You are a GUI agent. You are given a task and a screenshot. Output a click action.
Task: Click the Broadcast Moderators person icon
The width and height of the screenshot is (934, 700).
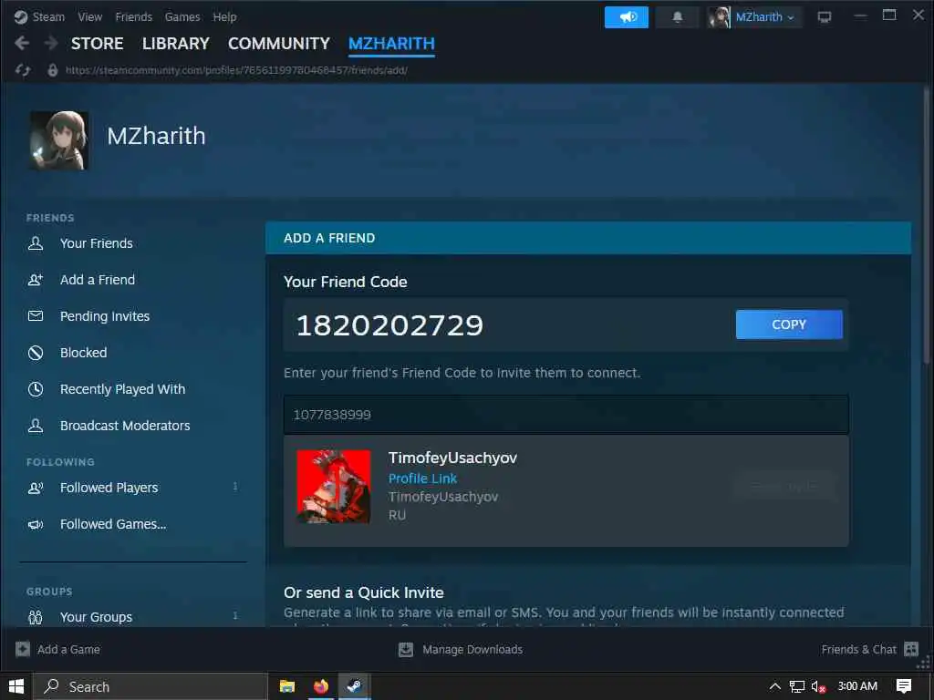tap(36, 425)
